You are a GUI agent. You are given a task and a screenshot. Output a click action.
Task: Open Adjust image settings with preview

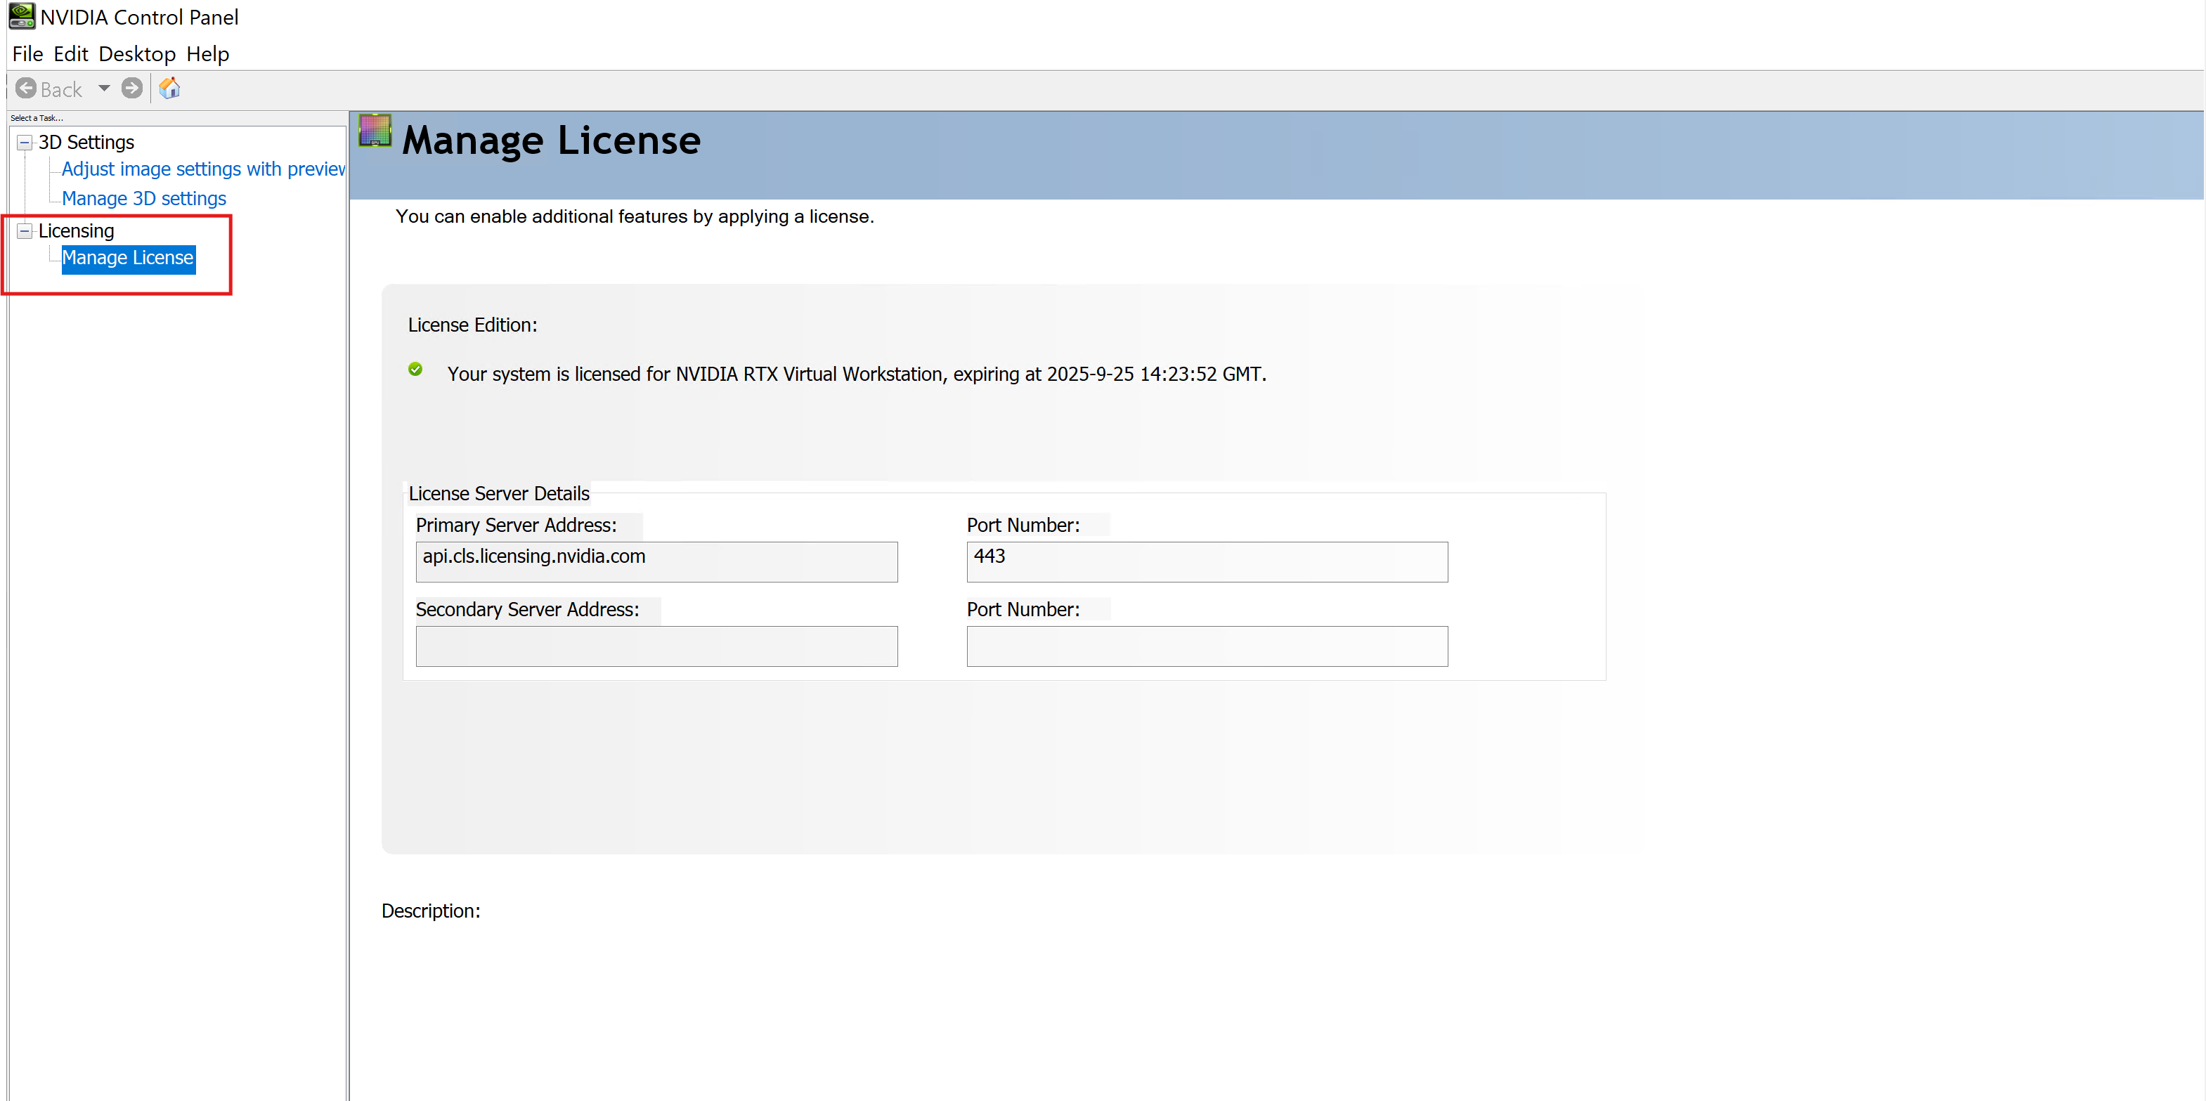[x=203, y=169]
